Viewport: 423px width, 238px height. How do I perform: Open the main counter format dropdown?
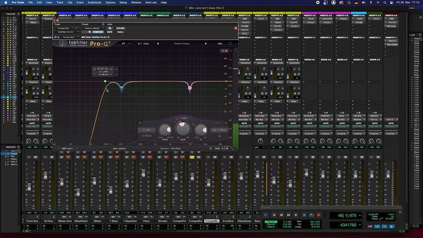point(360,216)
